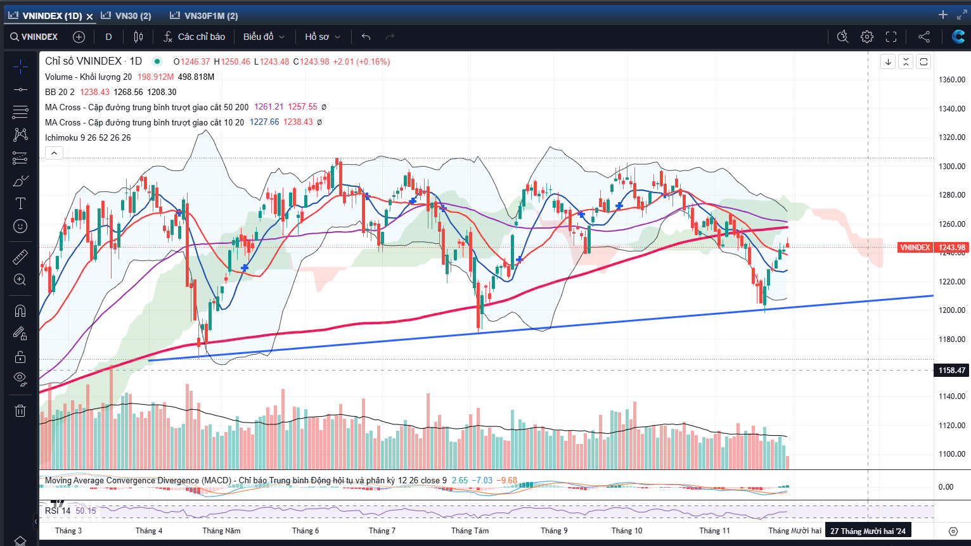This screenshot has width=971, height=546.
Task: Collapse the indicator legend list
Action: (54, 153)
